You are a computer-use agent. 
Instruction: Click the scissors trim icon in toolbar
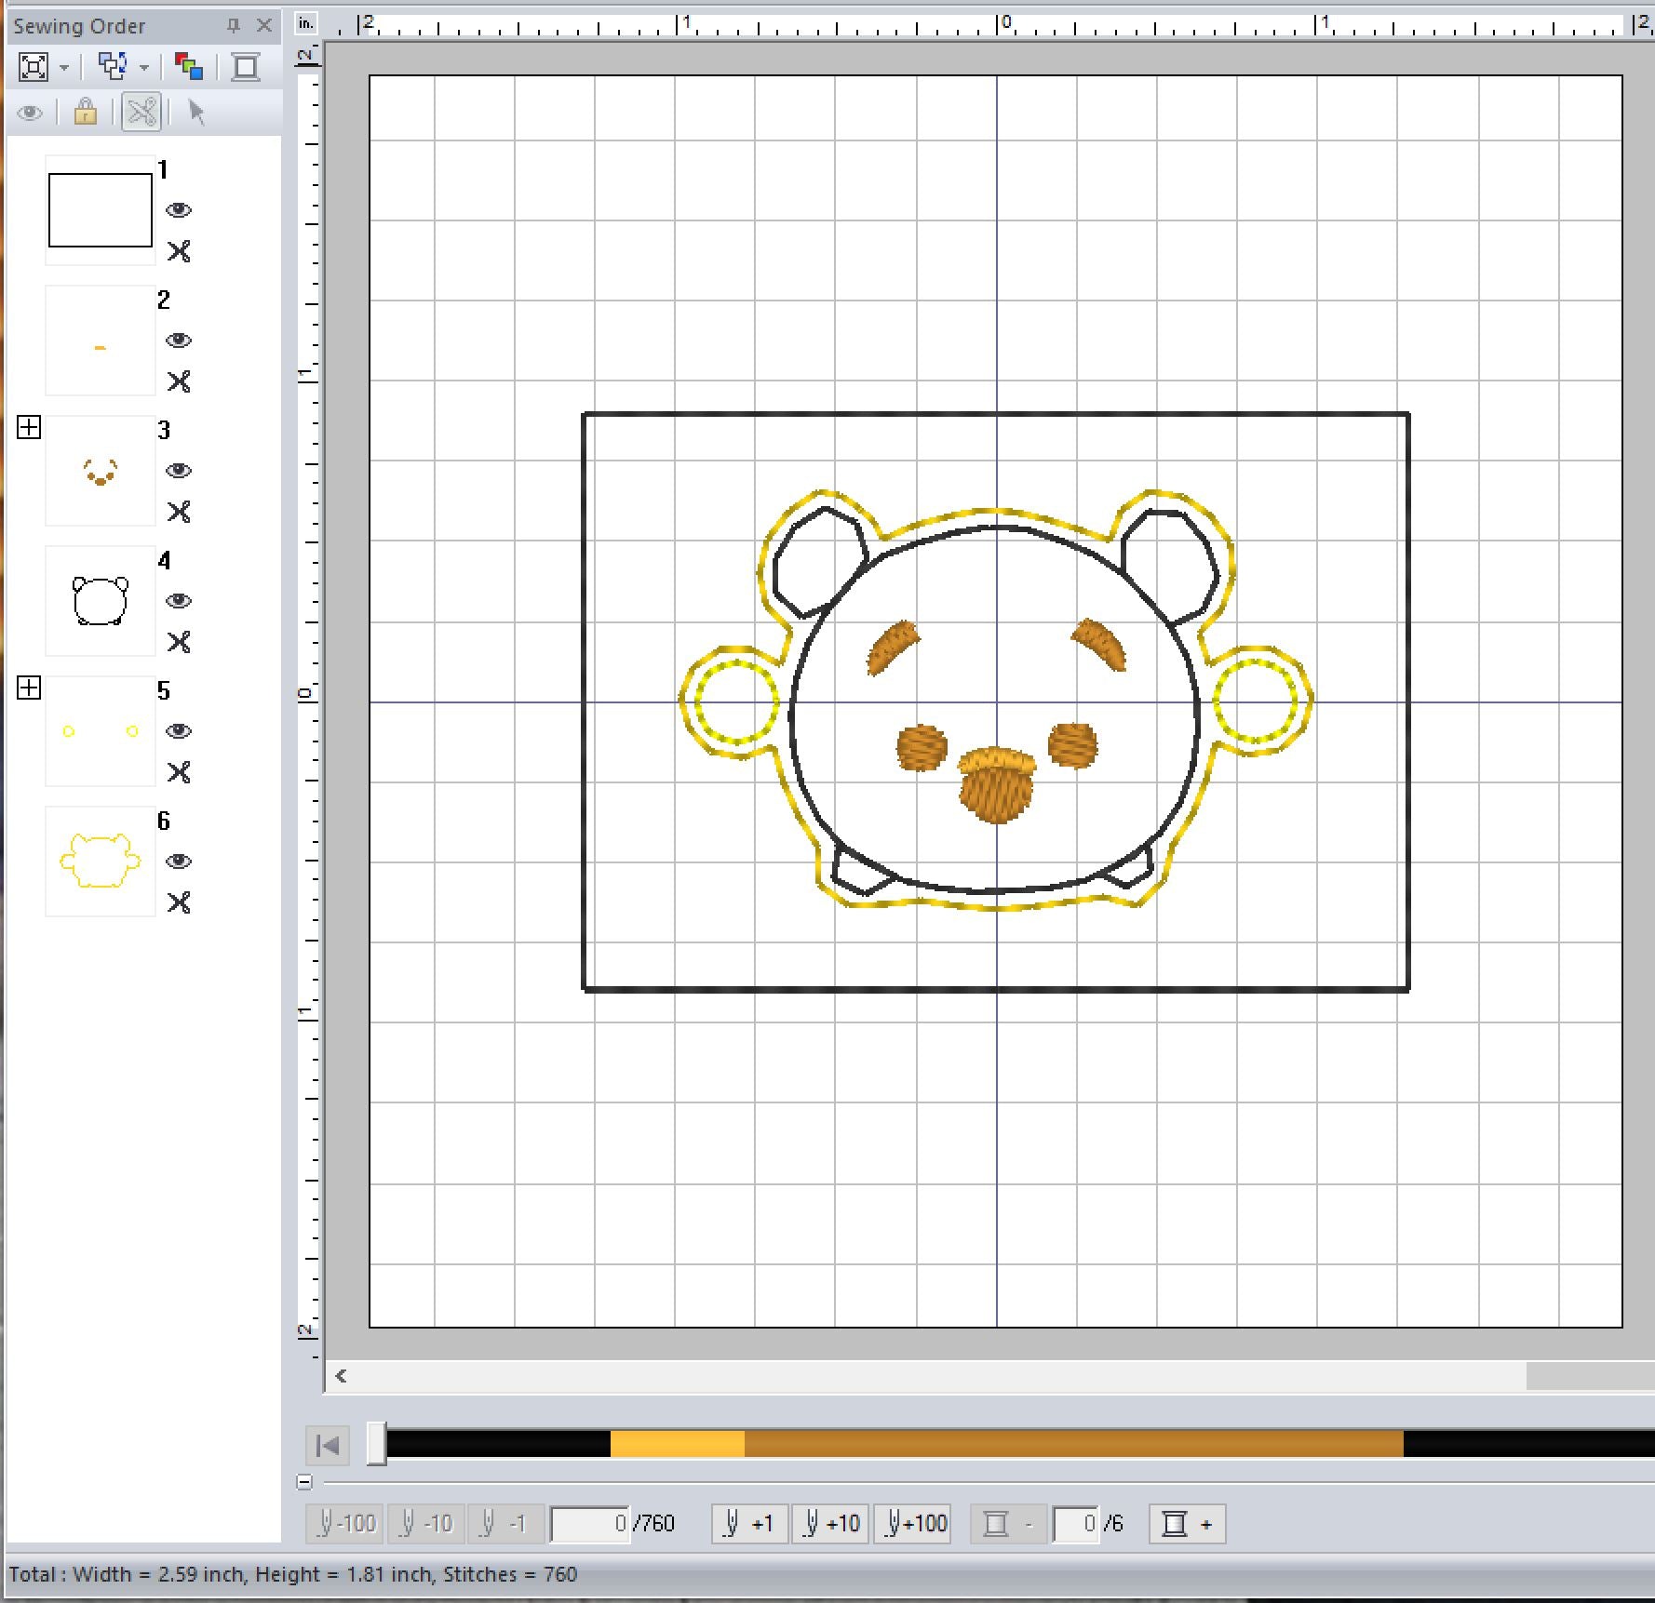(141, 113)
